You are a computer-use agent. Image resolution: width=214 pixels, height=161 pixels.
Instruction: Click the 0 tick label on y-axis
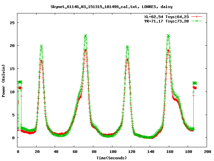(x=13, y=138)
